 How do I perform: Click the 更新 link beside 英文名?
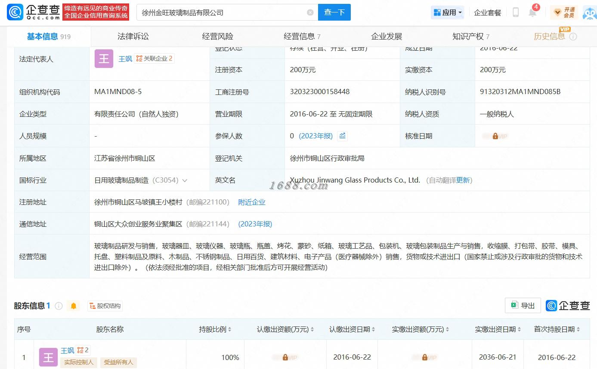pos(463,180)
